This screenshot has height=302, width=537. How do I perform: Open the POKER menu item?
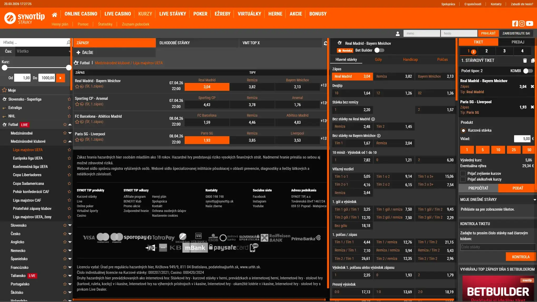click(x=200, y=14)
